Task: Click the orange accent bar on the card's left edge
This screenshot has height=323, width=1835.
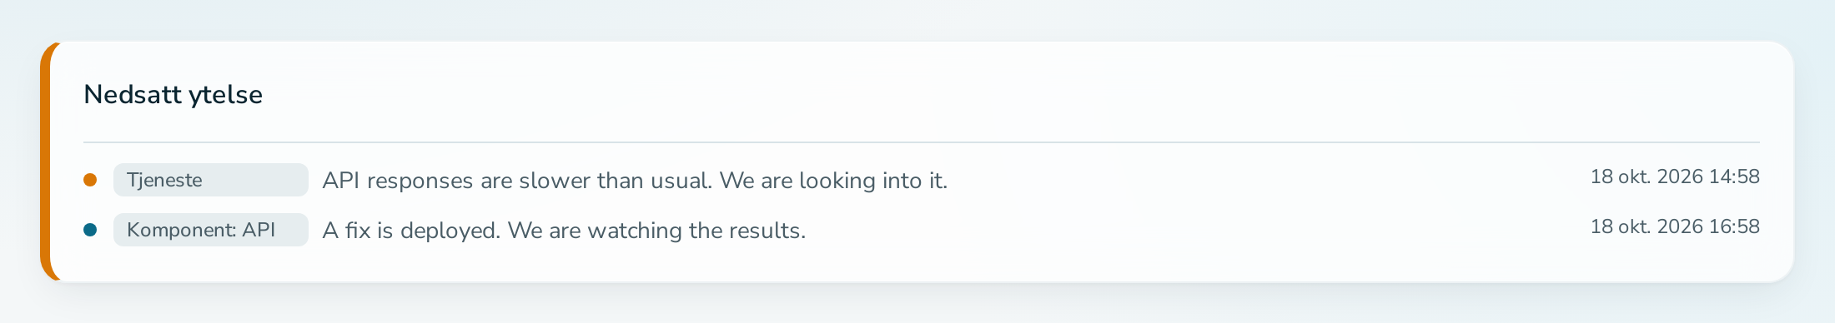Action: tap(45, 161)
